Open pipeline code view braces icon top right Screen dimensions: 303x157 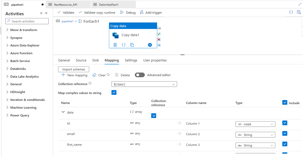pyautogui.click(x=291, y=12)
